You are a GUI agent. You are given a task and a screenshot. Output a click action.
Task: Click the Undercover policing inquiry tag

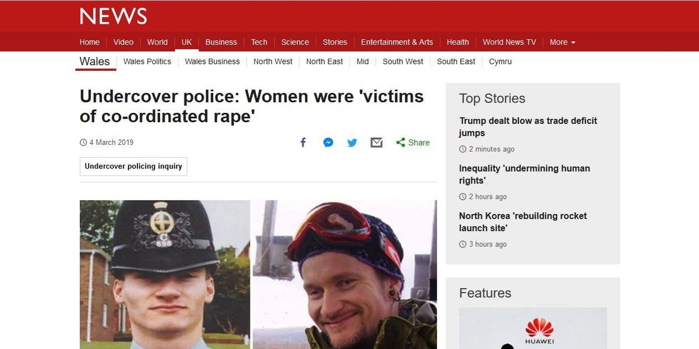133,166
